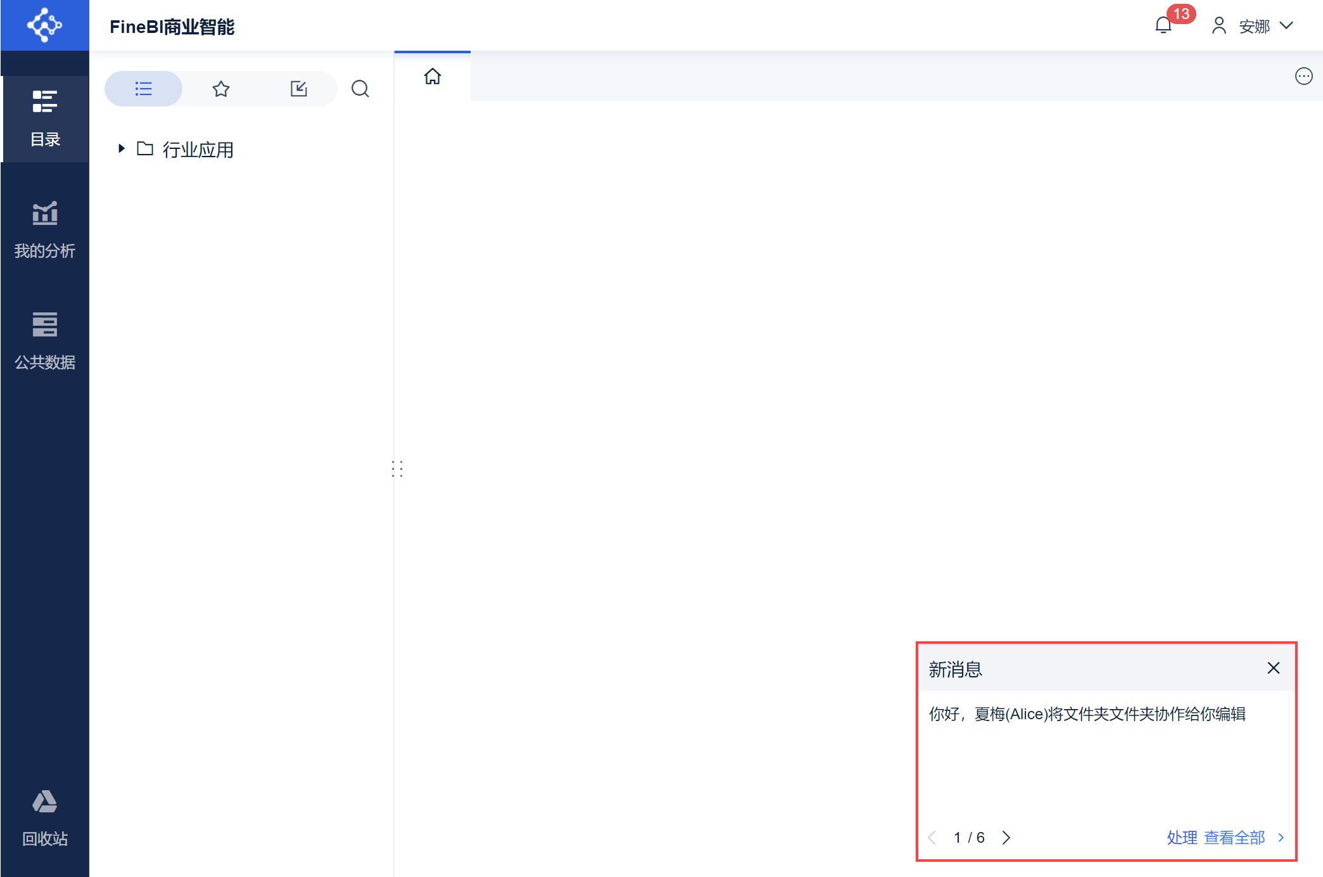Screen dimensions: 1323x877
Task: Switch to the list view toggle
Action: [x=144, y=89]
